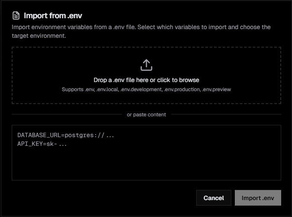The image size is (292, 217).
Task: Click the "target environment." description line
Action: coord(39,36)
